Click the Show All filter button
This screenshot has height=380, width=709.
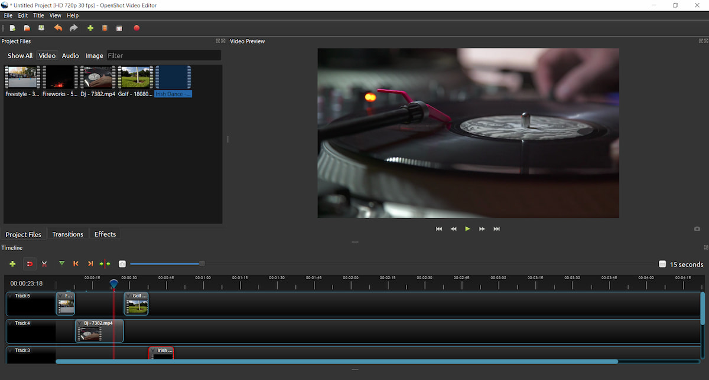click(20, 55)
